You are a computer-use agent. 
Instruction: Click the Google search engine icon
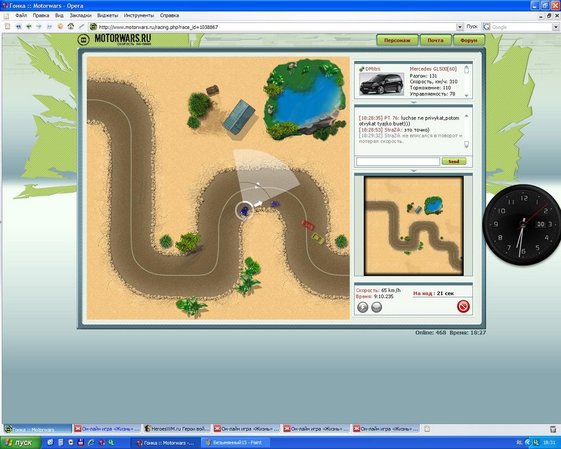(x=486, y=27)
